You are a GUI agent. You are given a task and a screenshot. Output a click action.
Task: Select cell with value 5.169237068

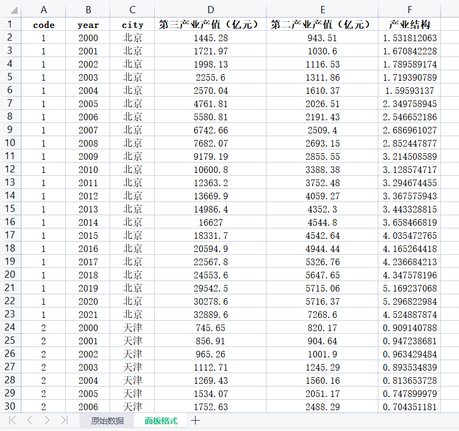click(x=410, y=288)
